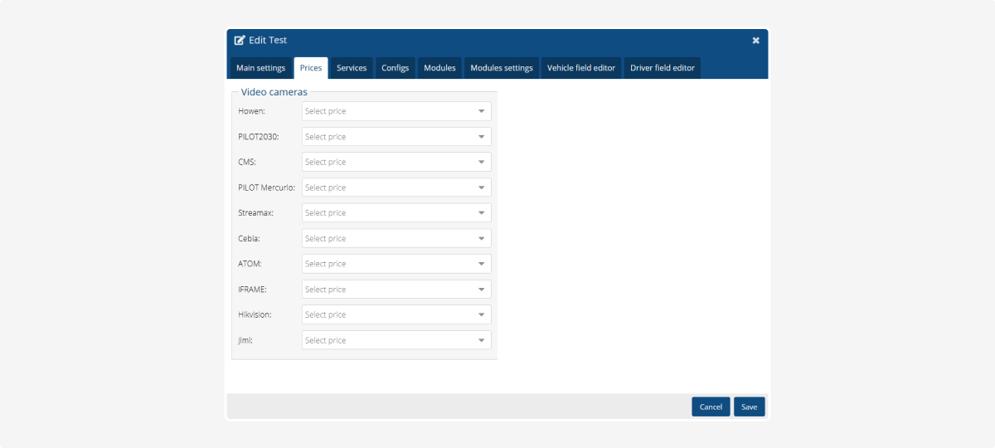
Task: Open the Modules settings tab
Action: click(502, 68)
